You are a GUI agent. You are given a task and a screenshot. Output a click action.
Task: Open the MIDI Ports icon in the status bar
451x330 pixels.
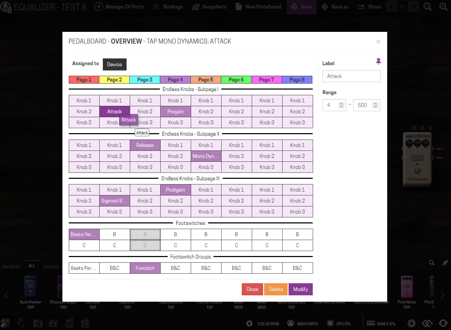coord(290,323)
